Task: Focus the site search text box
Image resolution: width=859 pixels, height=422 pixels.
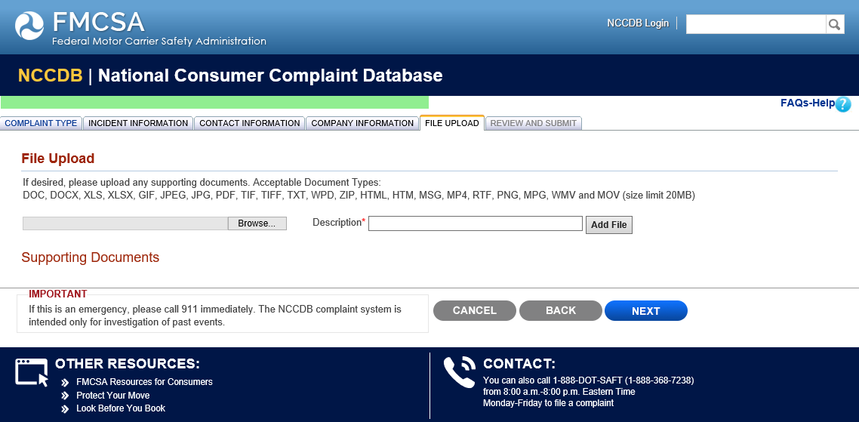Action: tap(756, 24)
